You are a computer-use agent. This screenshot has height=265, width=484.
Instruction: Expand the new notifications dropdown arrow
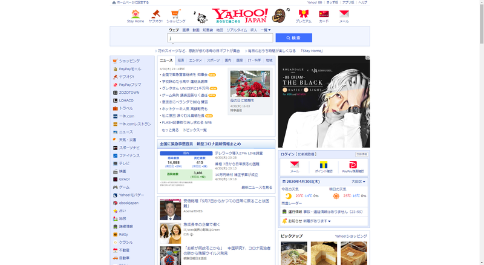coord(329,221)
